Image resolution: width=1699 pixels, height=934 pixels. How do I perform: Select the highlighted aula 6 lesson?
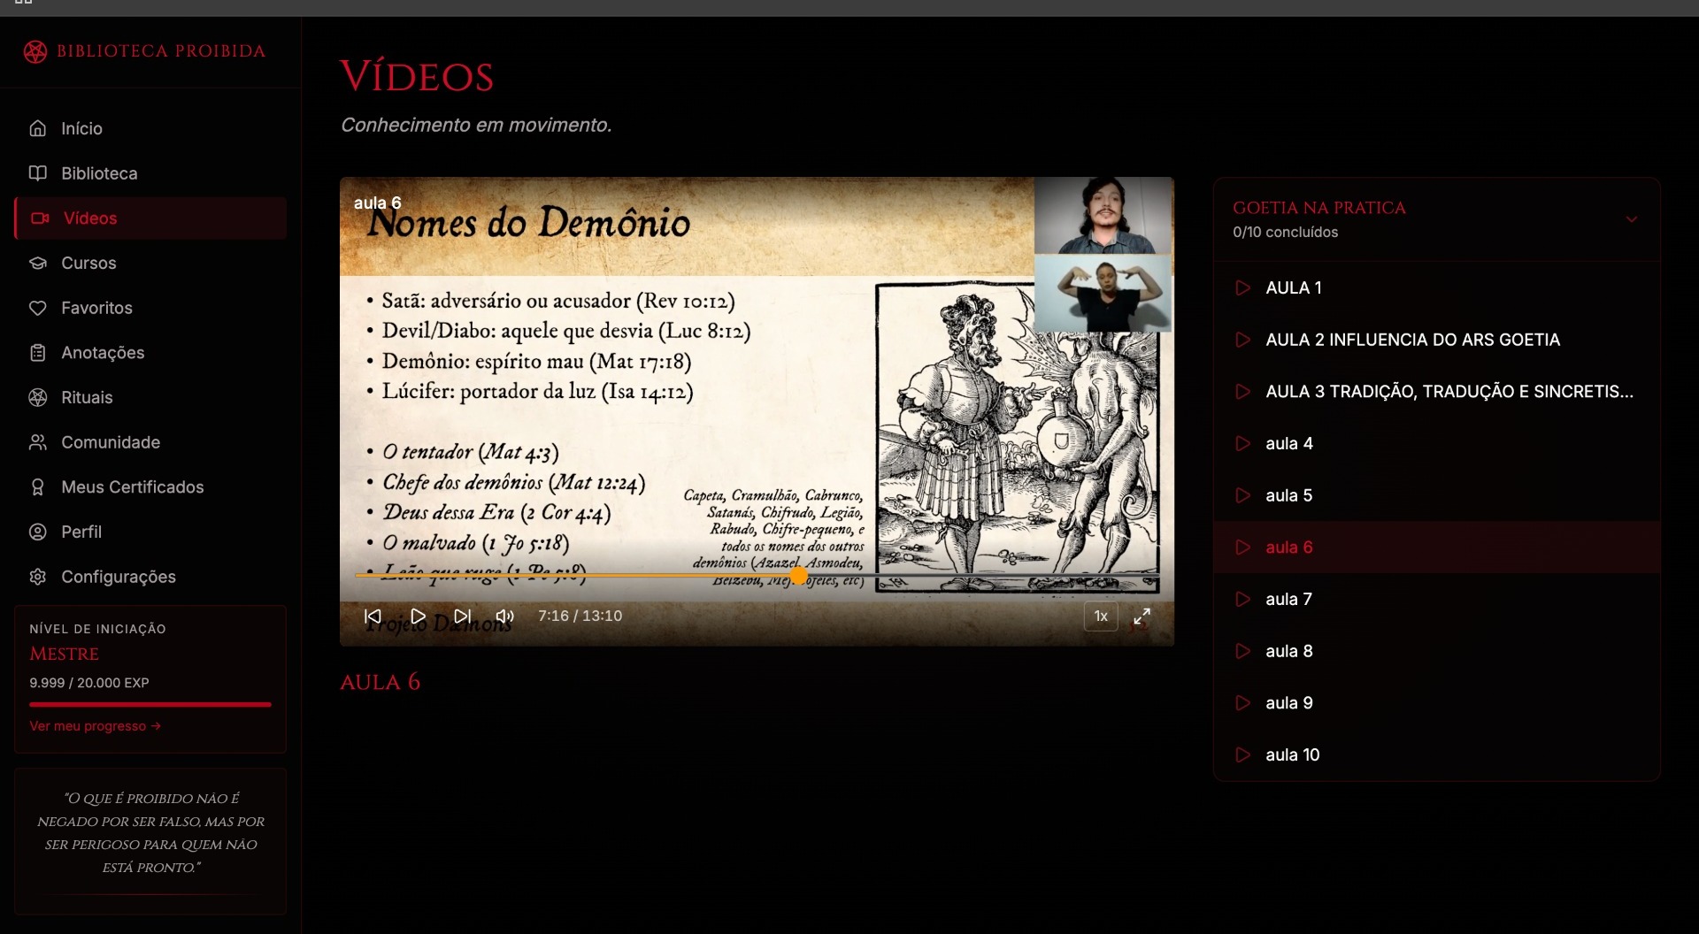click(x=1437, y=547)
